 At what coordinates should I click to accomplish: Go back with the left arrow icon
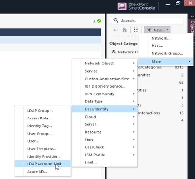pyautogui.click(x=116, y=30)
